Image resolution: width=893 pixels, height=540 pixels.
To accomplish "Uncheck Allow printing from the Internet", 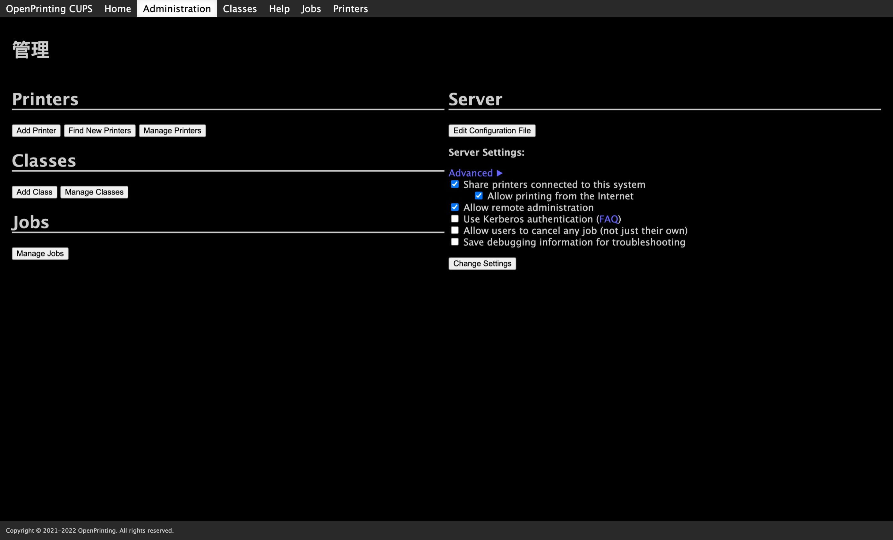I will [x=479, y=196].
